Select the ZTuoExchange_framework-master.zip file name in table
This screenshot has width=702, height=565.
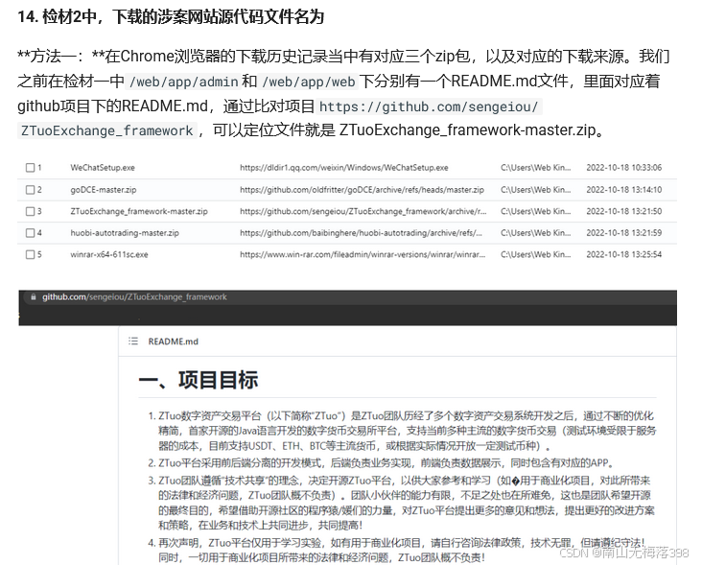point(139,211)
